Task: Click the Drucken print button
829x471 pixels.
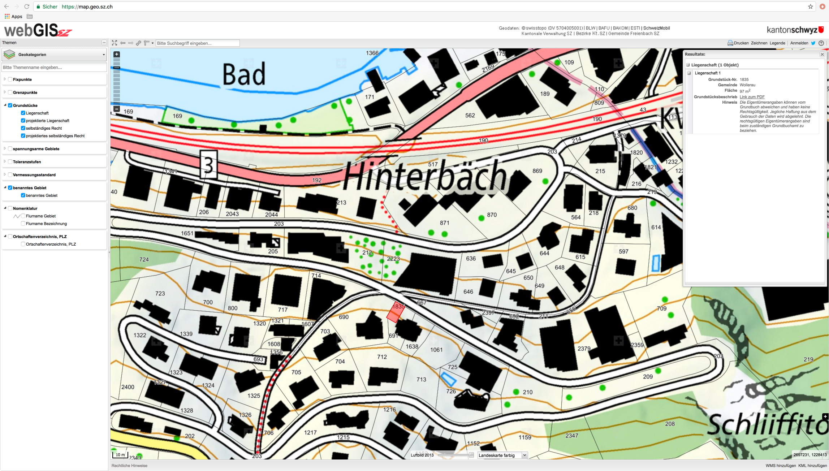Action: click(738, 43)
